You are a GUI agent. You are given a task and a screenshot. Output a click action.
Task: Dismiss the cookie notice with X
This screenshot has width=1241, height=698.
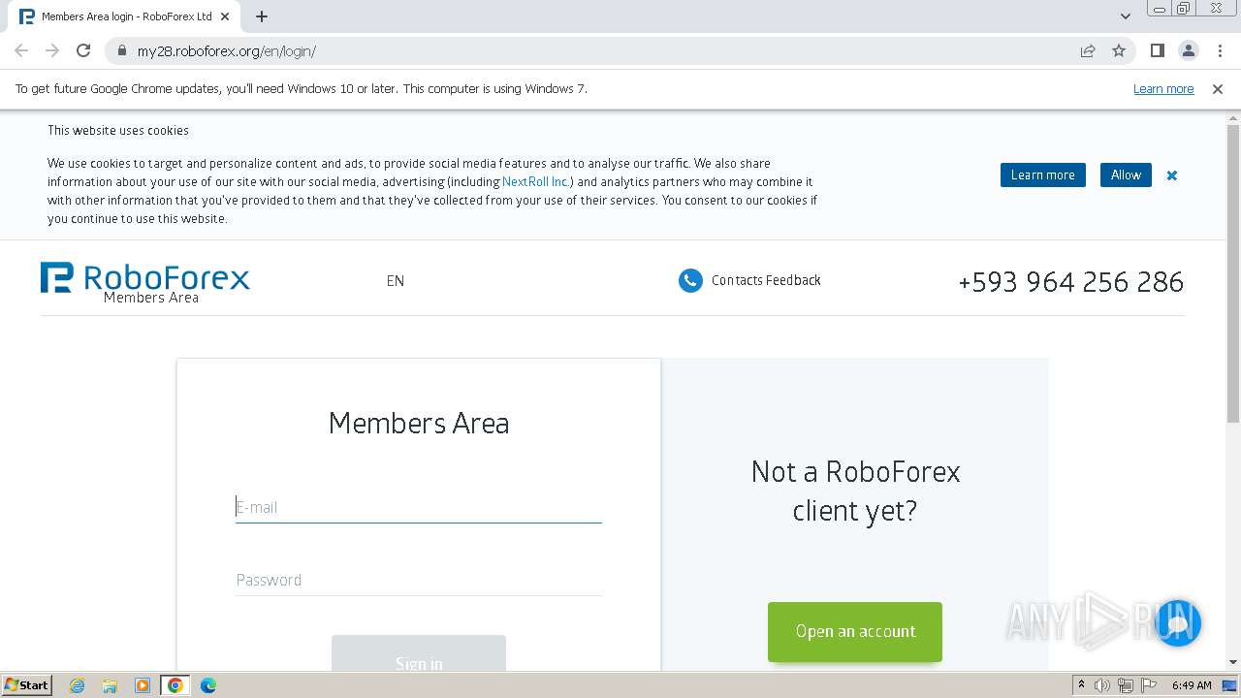click(x=1172, y=175)
